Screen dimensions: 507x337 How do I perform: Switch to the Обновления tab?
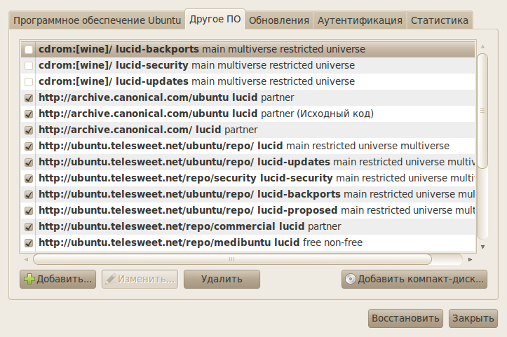pos(279,20)
